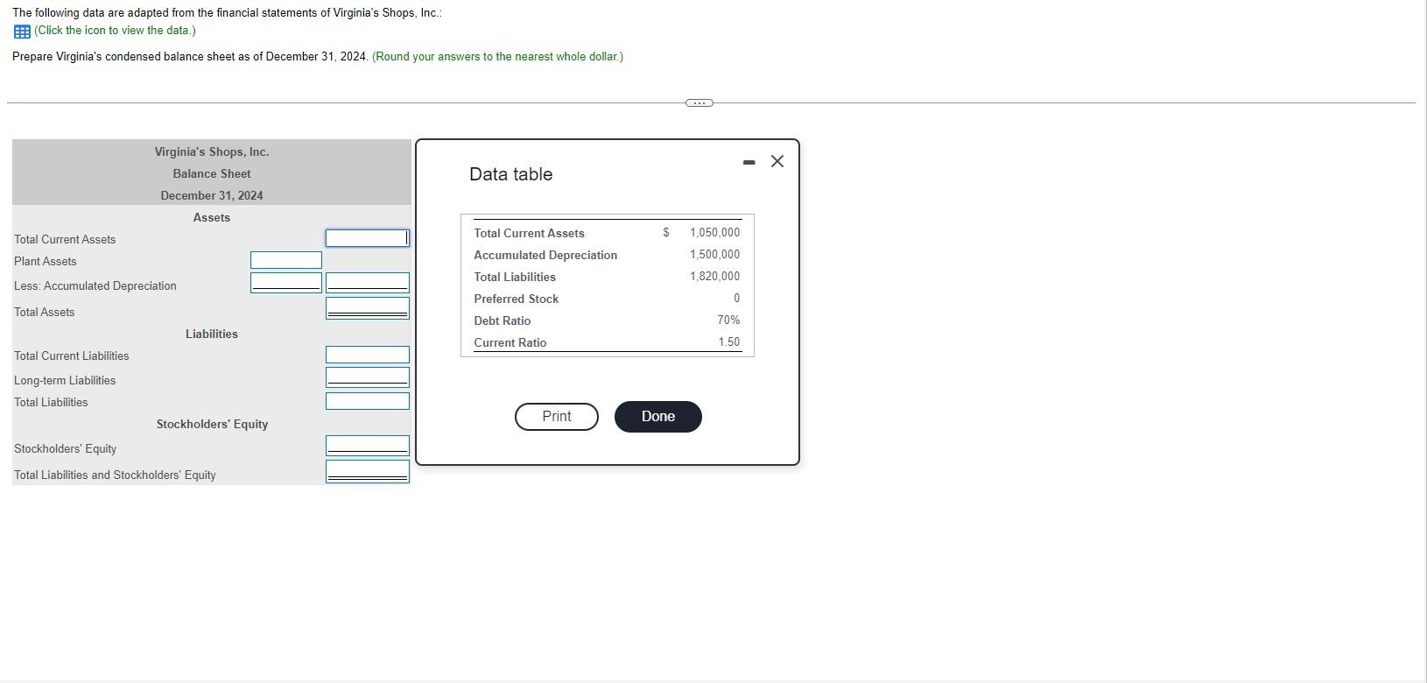The image size is (1427, 683).
Task: Click 'Long-term Liabilities' row label
Action: coord(65,381)
